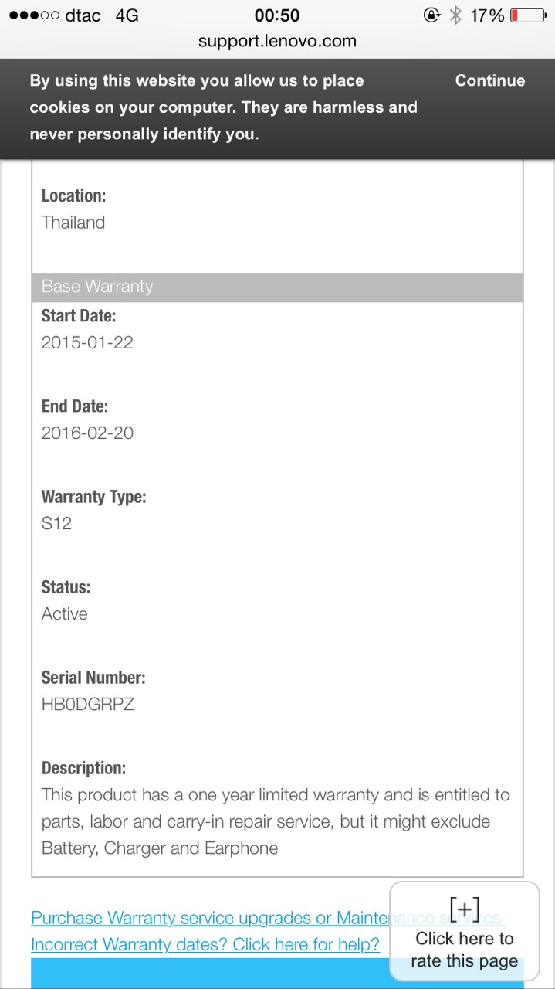Screen dimensions: 555x989
Task: Tap the Start Date value 2015-01-22
Action: point(87,342)
